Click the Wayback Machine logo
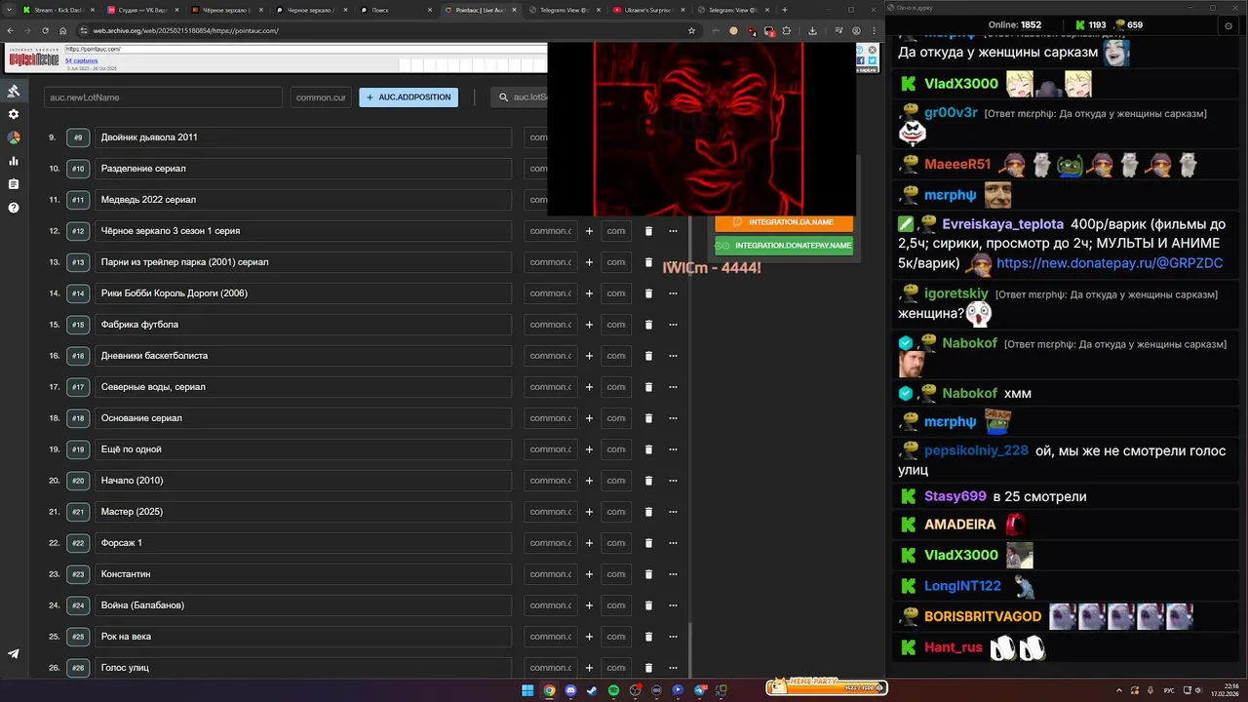 pos(33,59)
